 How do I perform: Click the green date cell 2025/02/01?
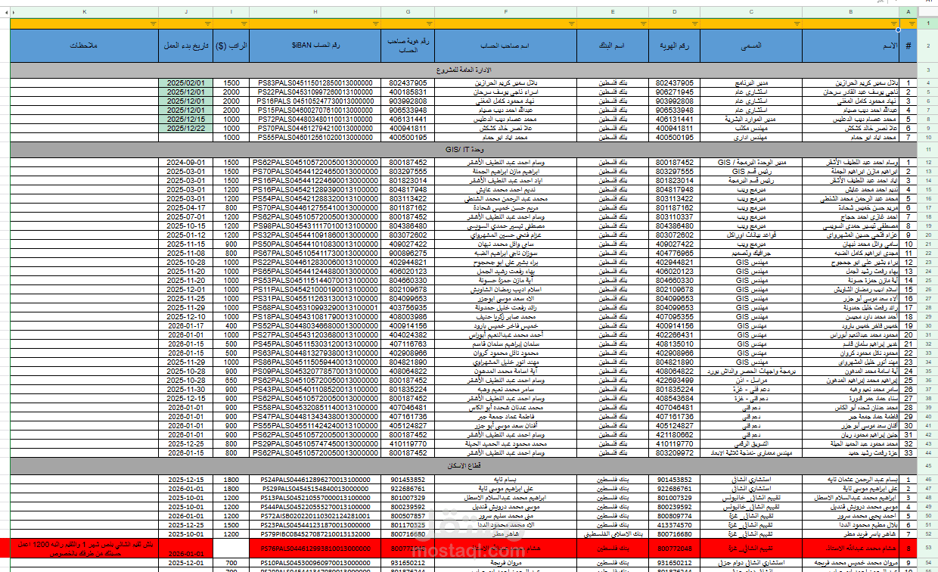pos(186,82)
